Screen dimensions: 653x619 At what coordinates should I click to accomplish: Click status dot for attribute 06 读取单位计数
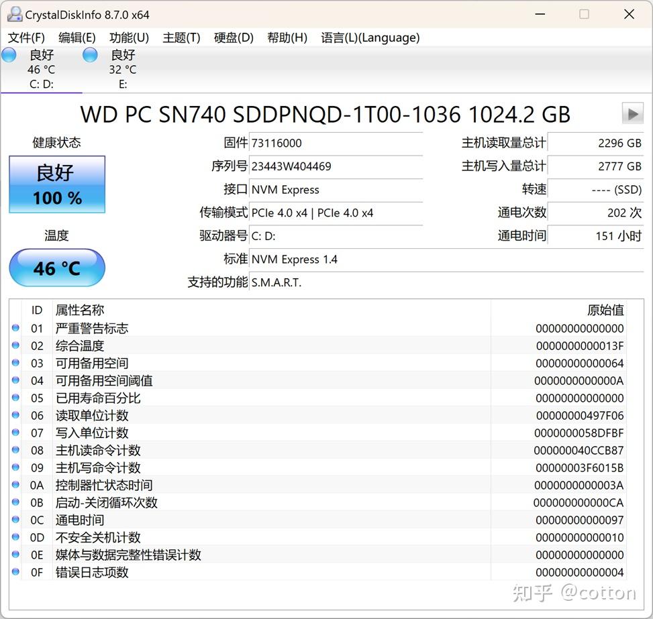(x=16, y=415)
